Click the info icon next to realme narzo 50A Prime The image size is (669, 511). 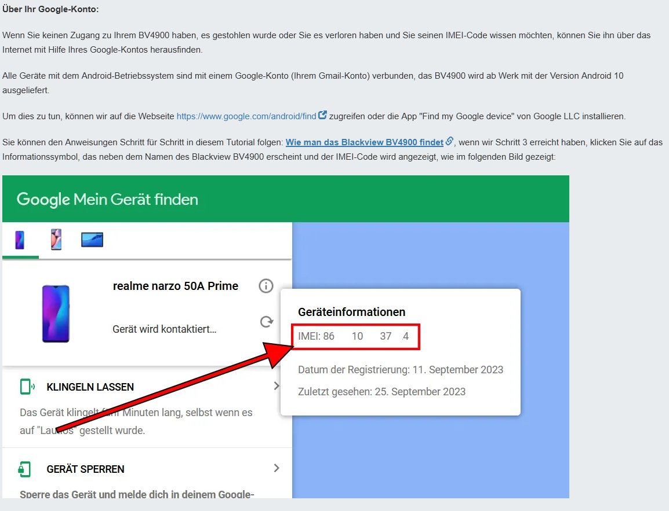click(x=266, y=286)
